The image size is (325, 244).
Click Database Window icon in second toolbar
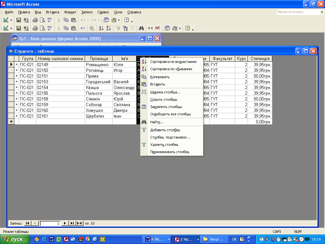[167, 28]
